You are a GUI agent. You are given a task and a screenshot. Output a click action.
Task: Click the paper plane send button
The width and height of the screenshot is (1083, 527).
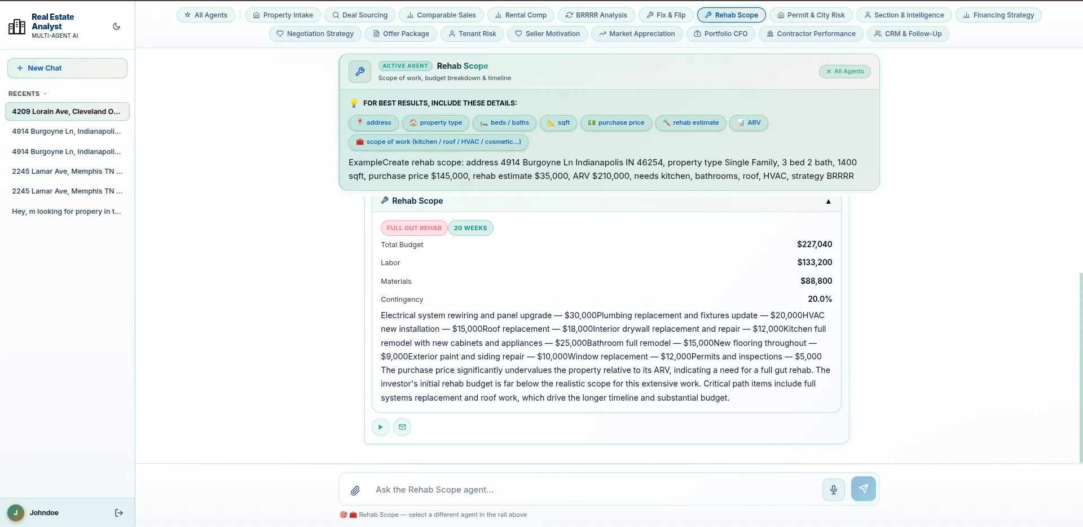pos(863,489)
